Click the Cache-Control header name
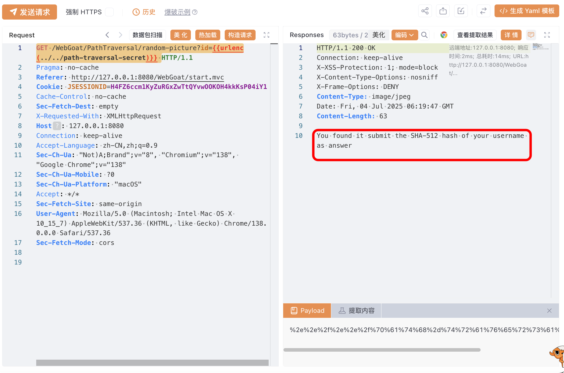The height and width of the screenshot is (373, 564). click(x=61, y=97)
